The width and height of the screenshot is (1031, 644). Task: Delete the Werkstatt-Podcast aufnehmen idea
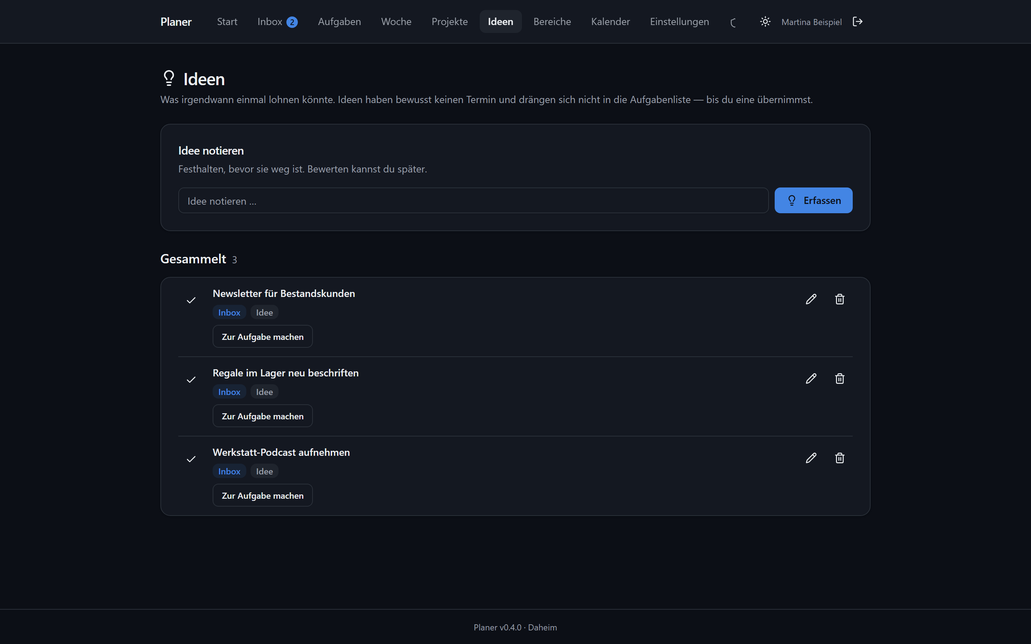pyautogui.click(x=839, y=458)
